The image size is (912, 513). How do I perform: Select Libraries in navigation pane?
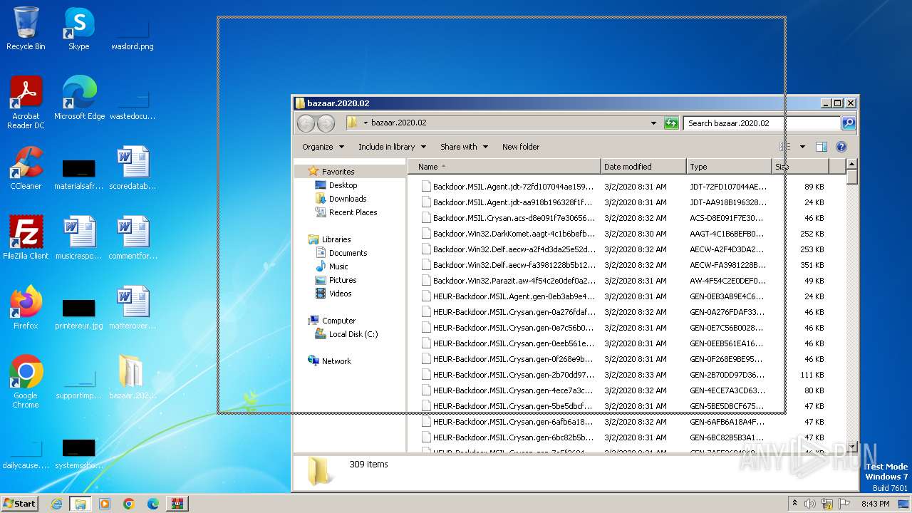tap(336, 239)
